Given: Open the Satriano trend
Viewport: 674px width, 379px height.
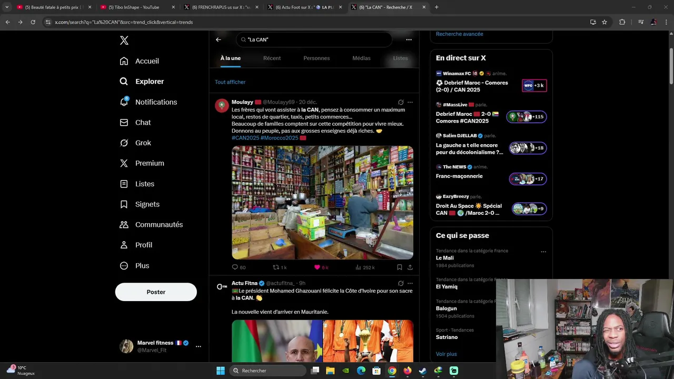Looking at the screenshot, I should tap(447, 337).
